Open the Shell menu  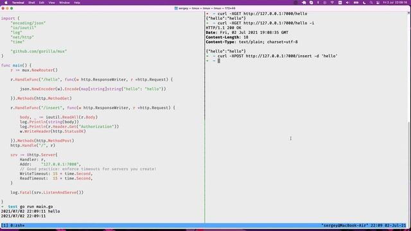point(31,3)
